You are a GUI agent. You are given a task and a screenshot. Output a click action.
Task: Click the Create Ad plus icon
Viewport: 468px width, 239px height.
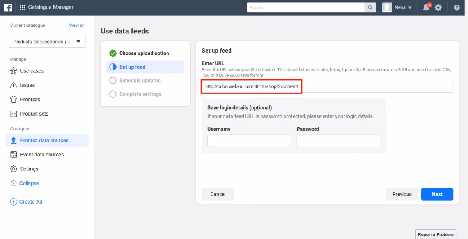tap(14, 202)
